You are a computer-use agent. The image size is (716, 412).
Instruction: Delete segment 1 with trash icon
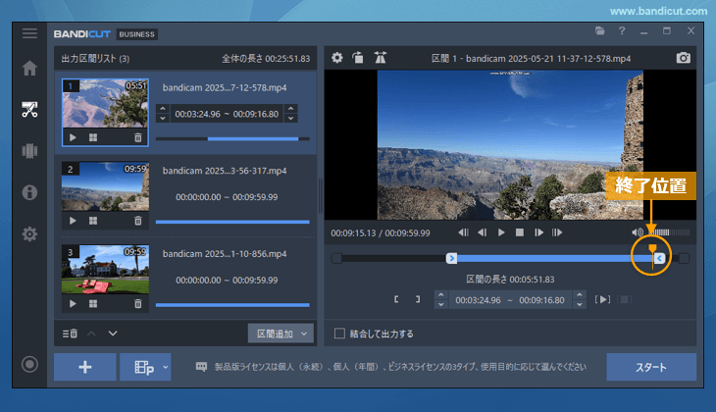click(x=137, y=138)
